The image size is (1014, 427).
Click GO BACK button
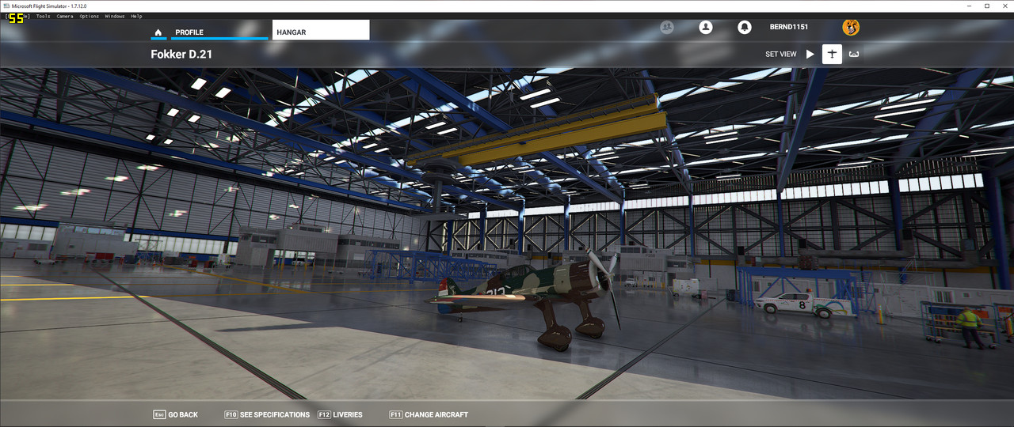(x=176, y=414)
